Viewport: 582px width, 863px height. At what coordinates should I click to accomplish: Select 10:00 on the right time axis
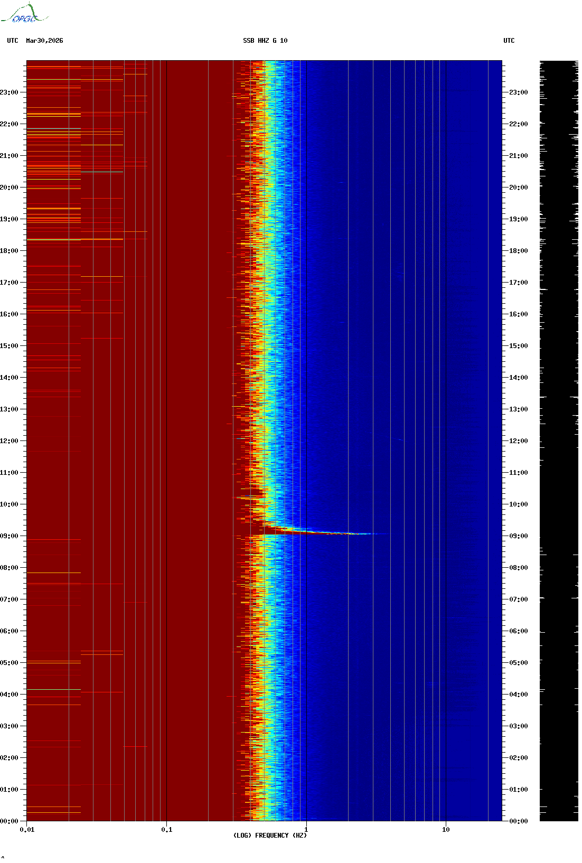519,504
